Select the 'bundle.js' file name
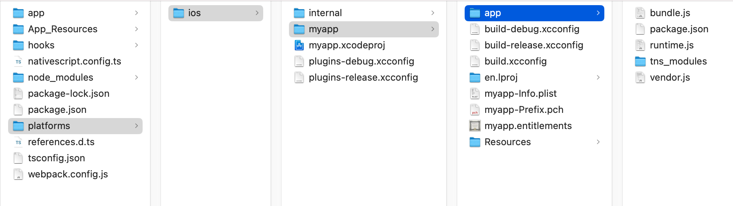 (670, 13)
